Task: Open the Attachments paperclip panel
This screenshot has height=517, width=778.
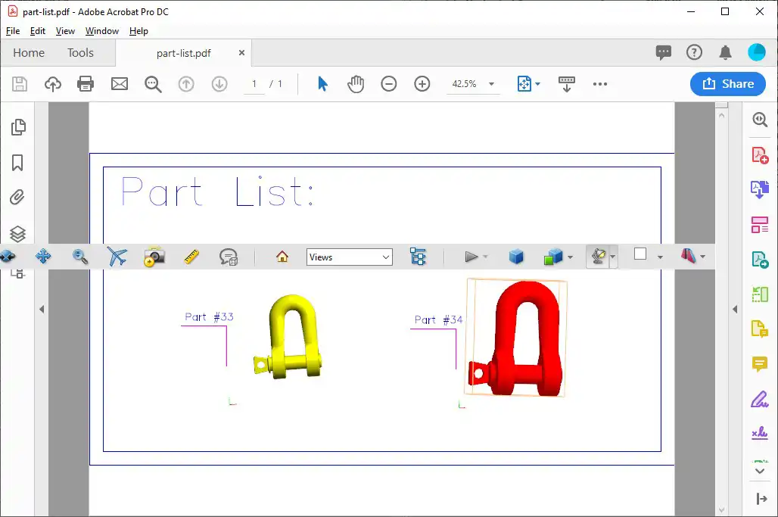Action: tap(17, 198)
